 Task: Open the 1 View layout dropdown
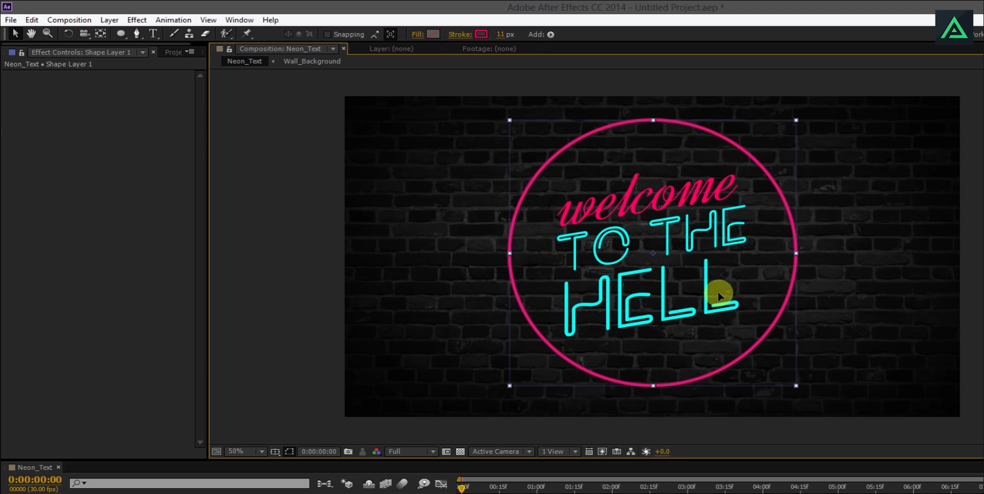559,451
